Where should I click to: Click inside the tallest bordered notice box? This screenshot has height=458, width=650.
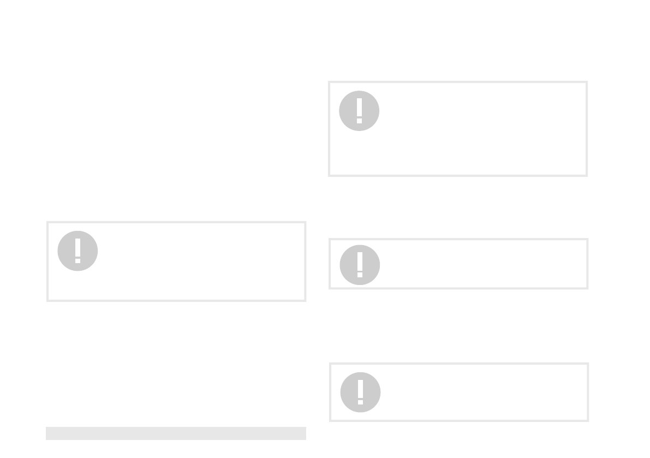coord(458,129)
